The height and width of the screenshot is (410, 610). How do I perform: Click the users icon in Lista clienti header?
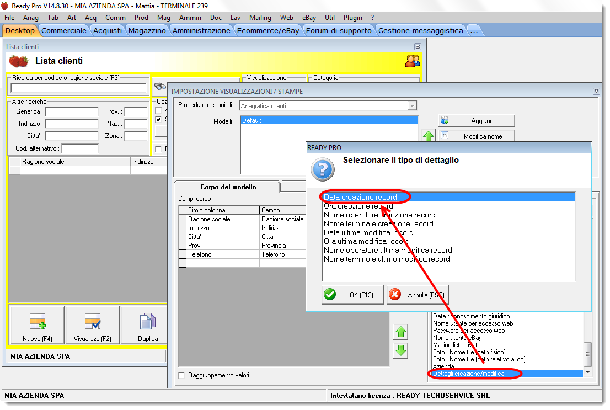[413, 61]
